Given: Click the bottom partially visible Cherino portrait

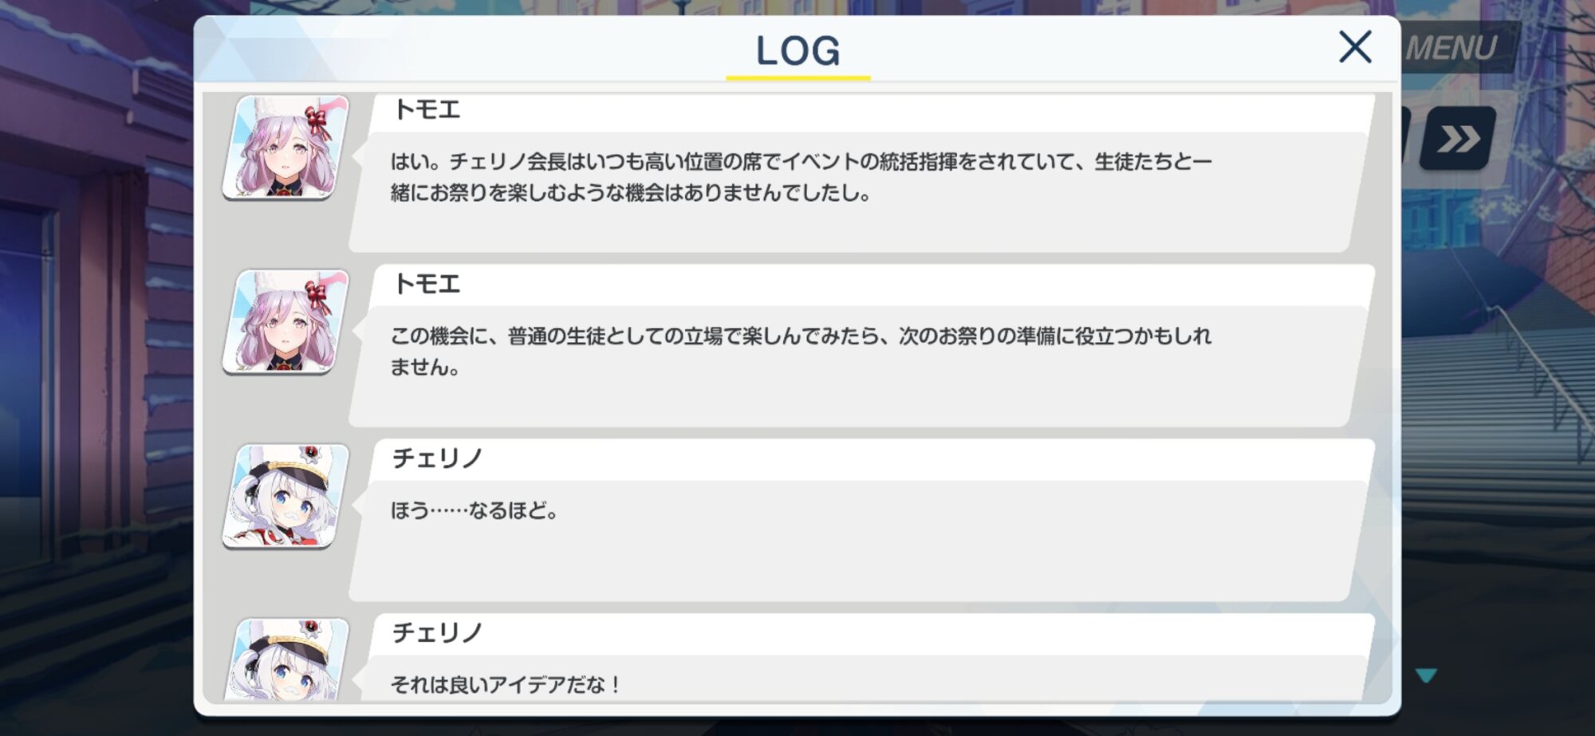Looking at the screenshot, I should (286, 660).
